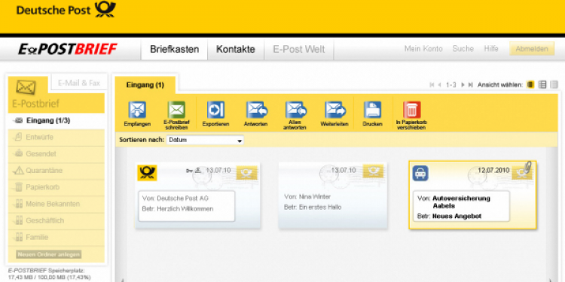Click the In Papierkorb verschieben trash icon
The image size is (565, 282).
click(x=412, y=110)
